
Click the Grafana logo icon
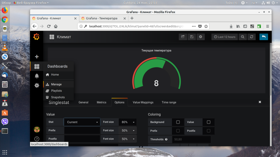pyautogui.click(x=36, y=37)
